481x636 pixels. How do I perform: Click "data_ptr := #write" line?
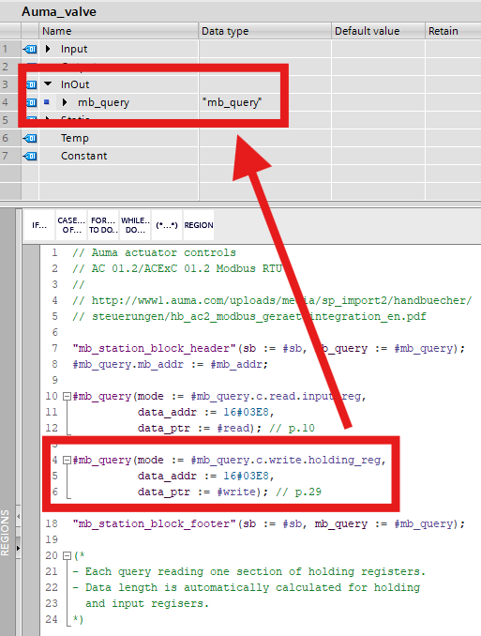point(203,492)
